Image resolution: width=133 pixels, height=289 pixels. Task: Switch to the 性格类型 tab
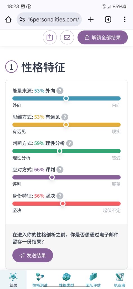point(66,280)
